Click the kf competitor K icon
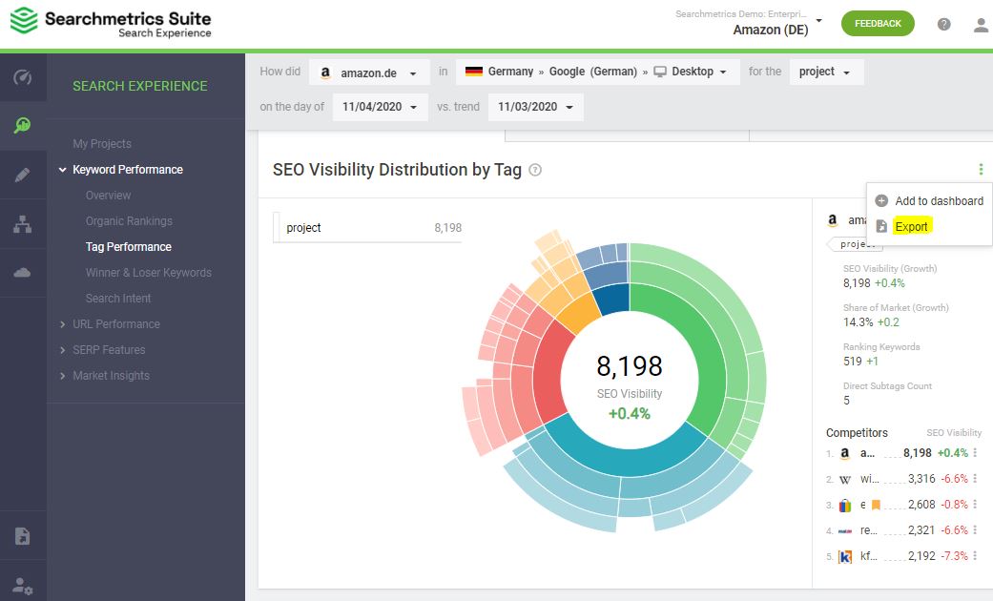993x601 pixels. point(845,557)
